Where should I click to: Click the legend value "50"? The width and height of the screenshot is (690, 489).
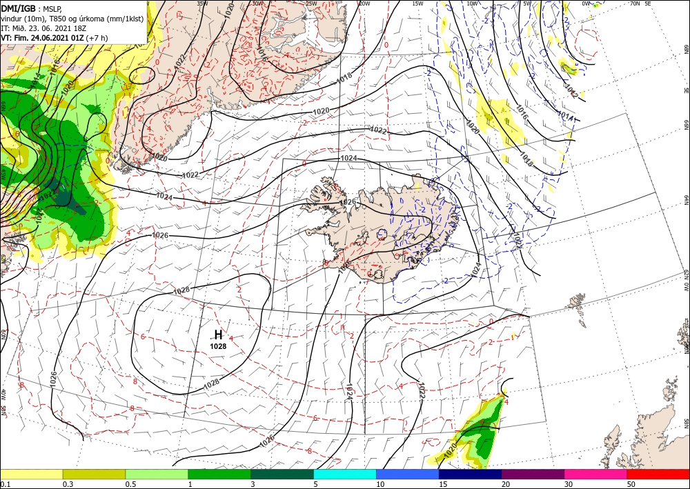coord(631,484)
